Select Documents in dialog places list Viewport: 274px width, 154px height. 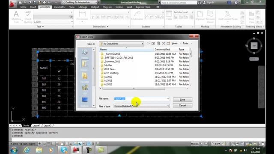pyautogui.click(x=85, y=65)
